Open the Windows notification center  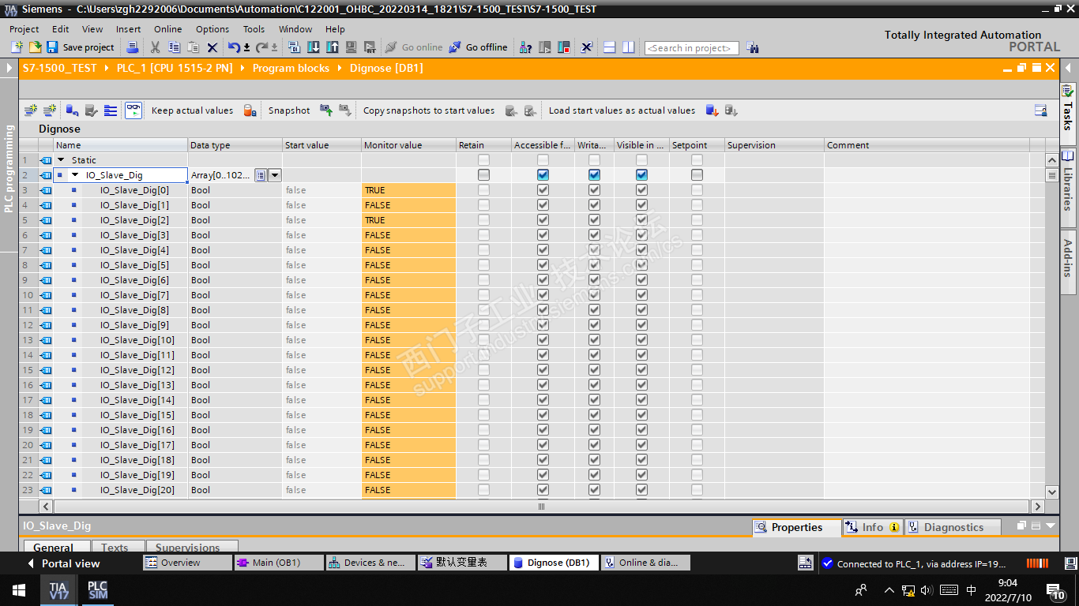(1056, 590)
